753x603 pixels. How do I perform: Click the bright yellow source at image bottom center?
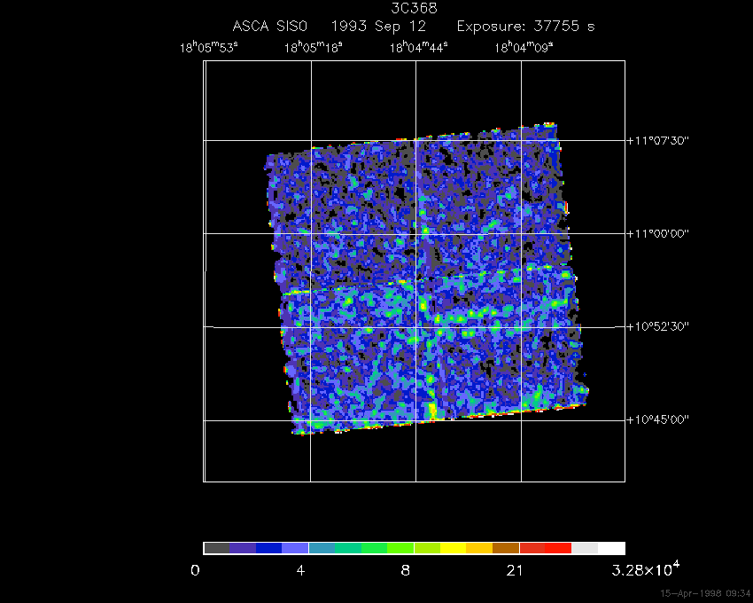click(x=432, y=411)
